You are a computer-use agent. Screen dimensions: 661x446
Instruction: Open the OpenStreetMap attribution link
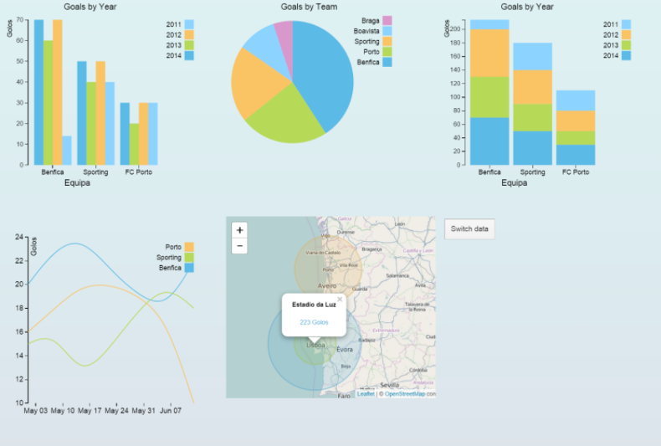[406, 393]
